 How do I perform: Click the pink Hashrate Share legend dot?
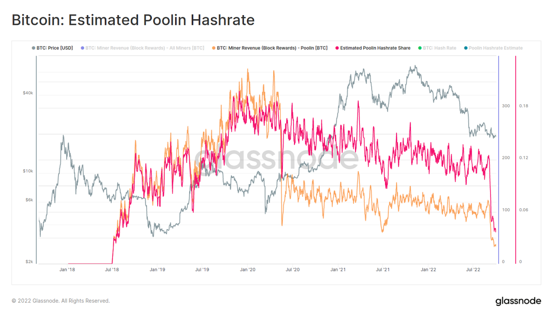point(337,48)
